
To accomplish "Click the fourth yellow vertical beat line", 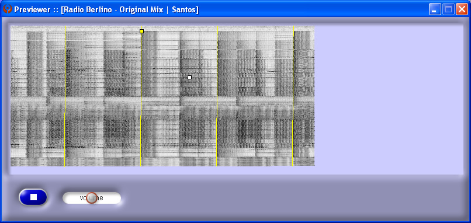I will click(293, 96).
